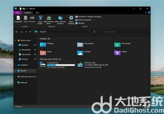The image size is (164, 114).
Task: Switch to the Computer tab
Action: pyautogui.click(x=27, y=13)
